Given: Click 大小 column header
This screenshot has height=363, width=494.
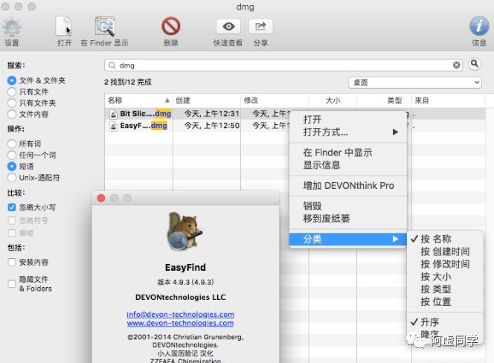Looking at the screenshot, I should pyautogui.click(x=333, y=100).
